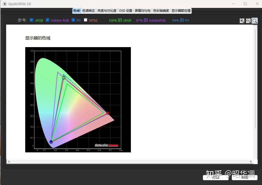Select the fit-to-window magnifier icon
The height and width of the screenshot is (185, 262).
pyautogui.click(x=255, y=21)
